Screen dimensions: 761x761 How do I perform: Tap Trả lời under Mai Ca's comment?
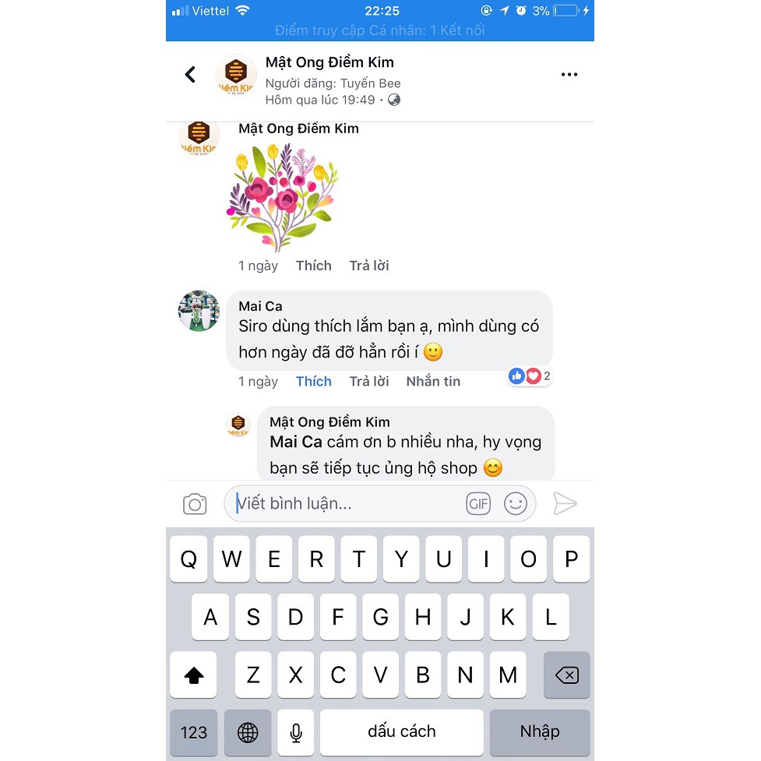pyautogui.click(x=369, y=382)
